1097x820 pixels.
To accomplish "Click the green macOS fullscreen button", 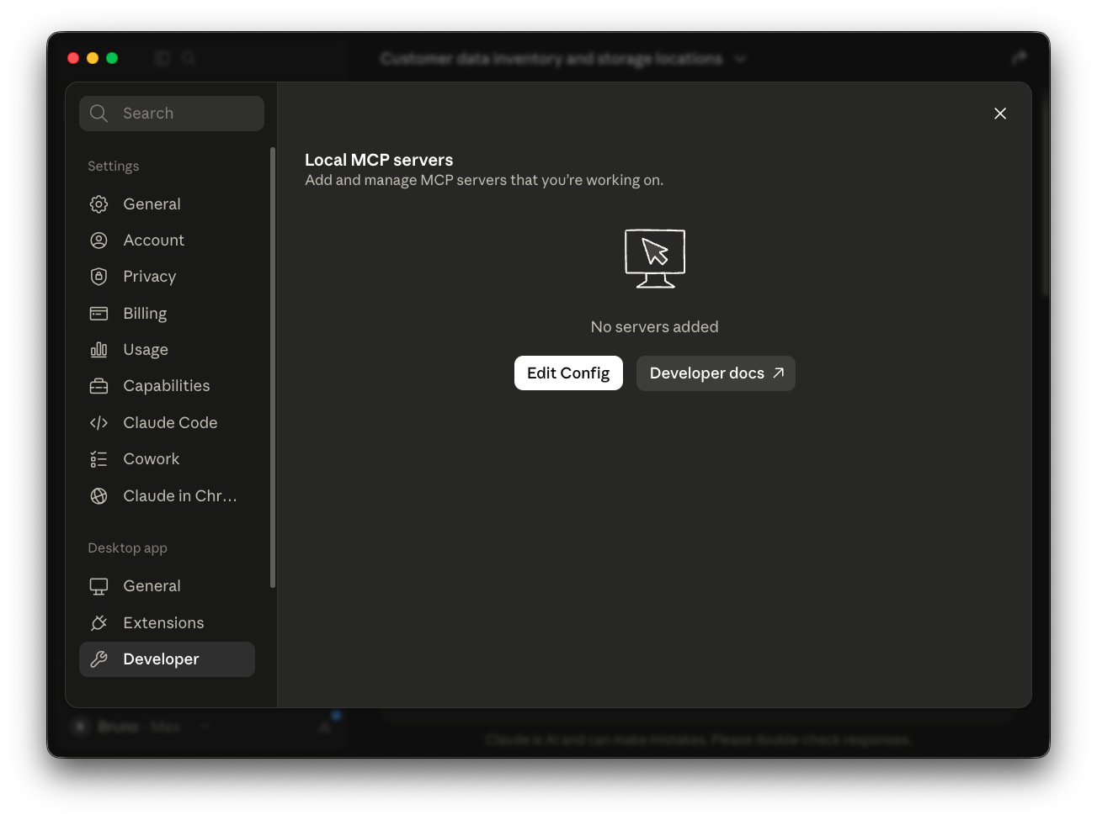I will 112,58.
